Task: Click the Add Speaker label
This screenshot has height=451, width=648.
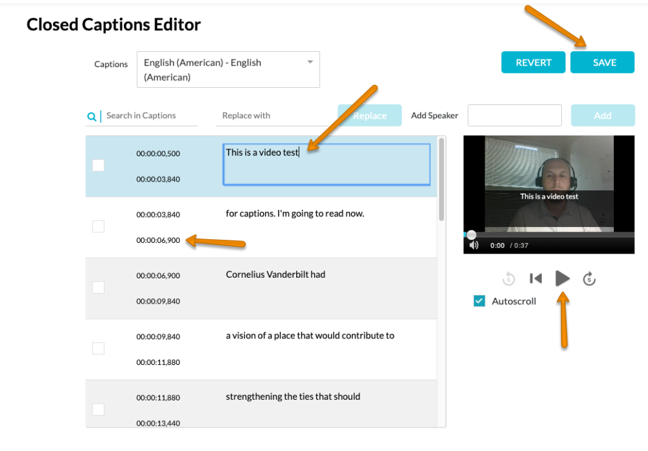Action: coord(434,115)
